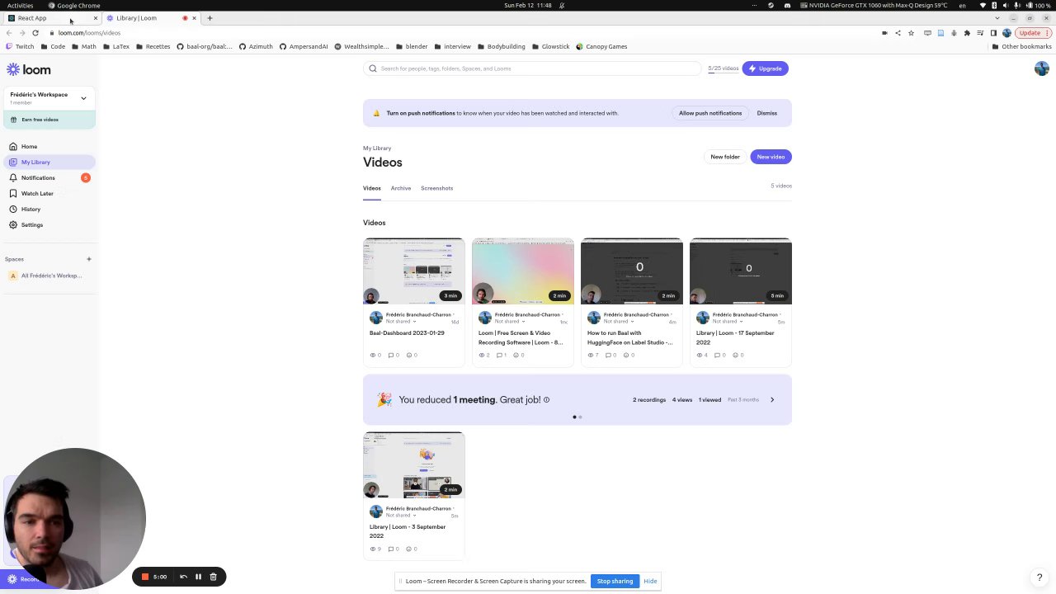
Task: Restart recording with the undo arrow icon
Action: (183, 577)
